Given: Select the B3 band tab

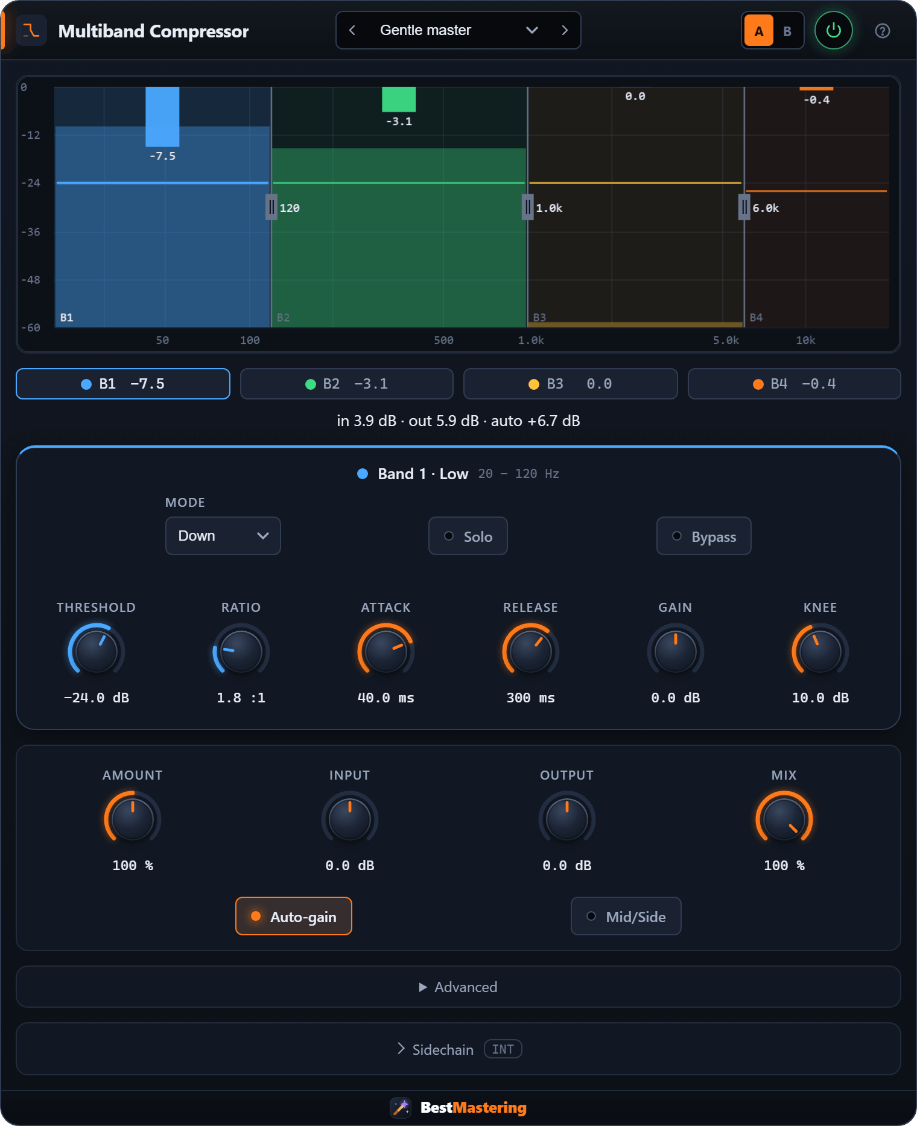Looking at the screenshot, I should coord(571,384).
